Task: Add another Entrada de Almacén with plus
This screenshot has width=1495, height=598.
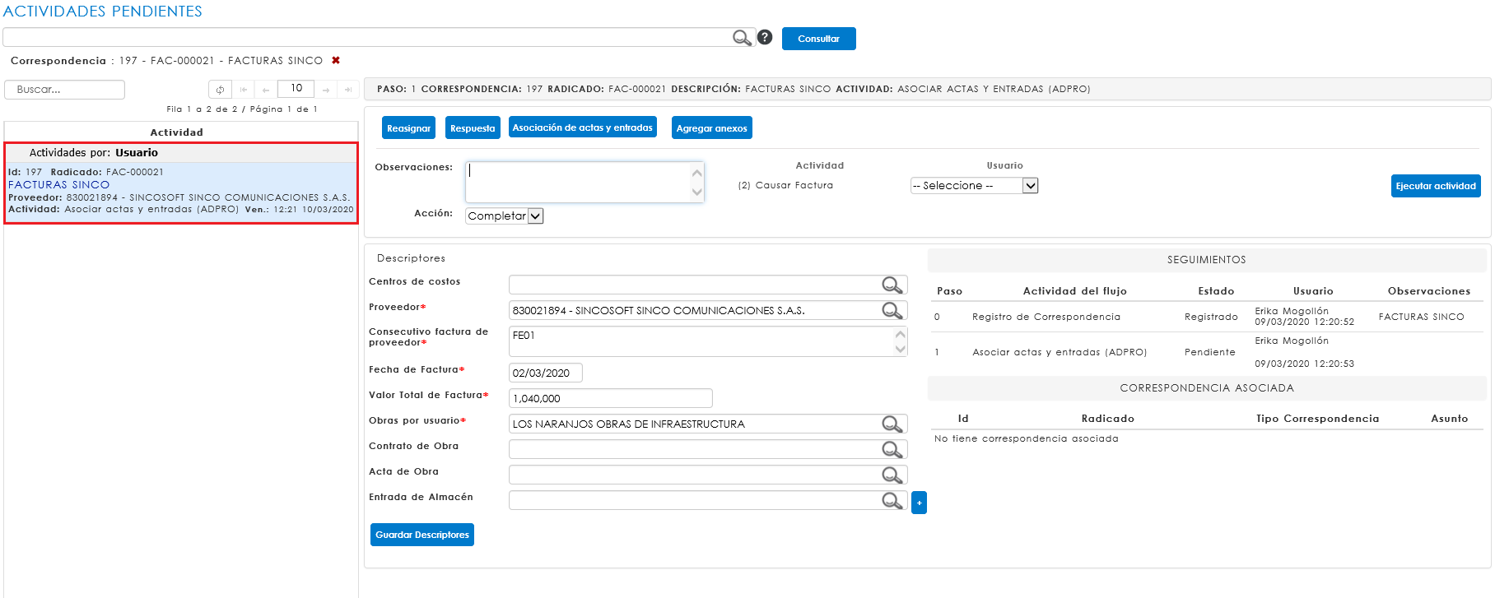Action: 919,503
